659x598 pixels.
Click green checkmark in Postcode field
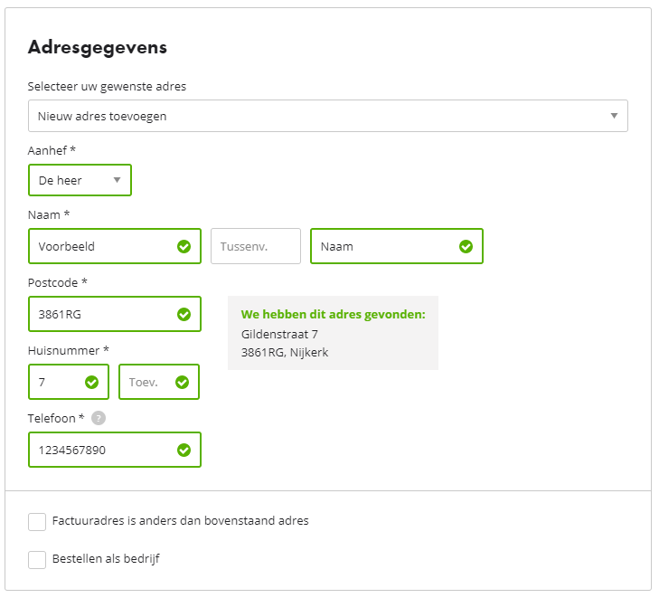point(184,314)
